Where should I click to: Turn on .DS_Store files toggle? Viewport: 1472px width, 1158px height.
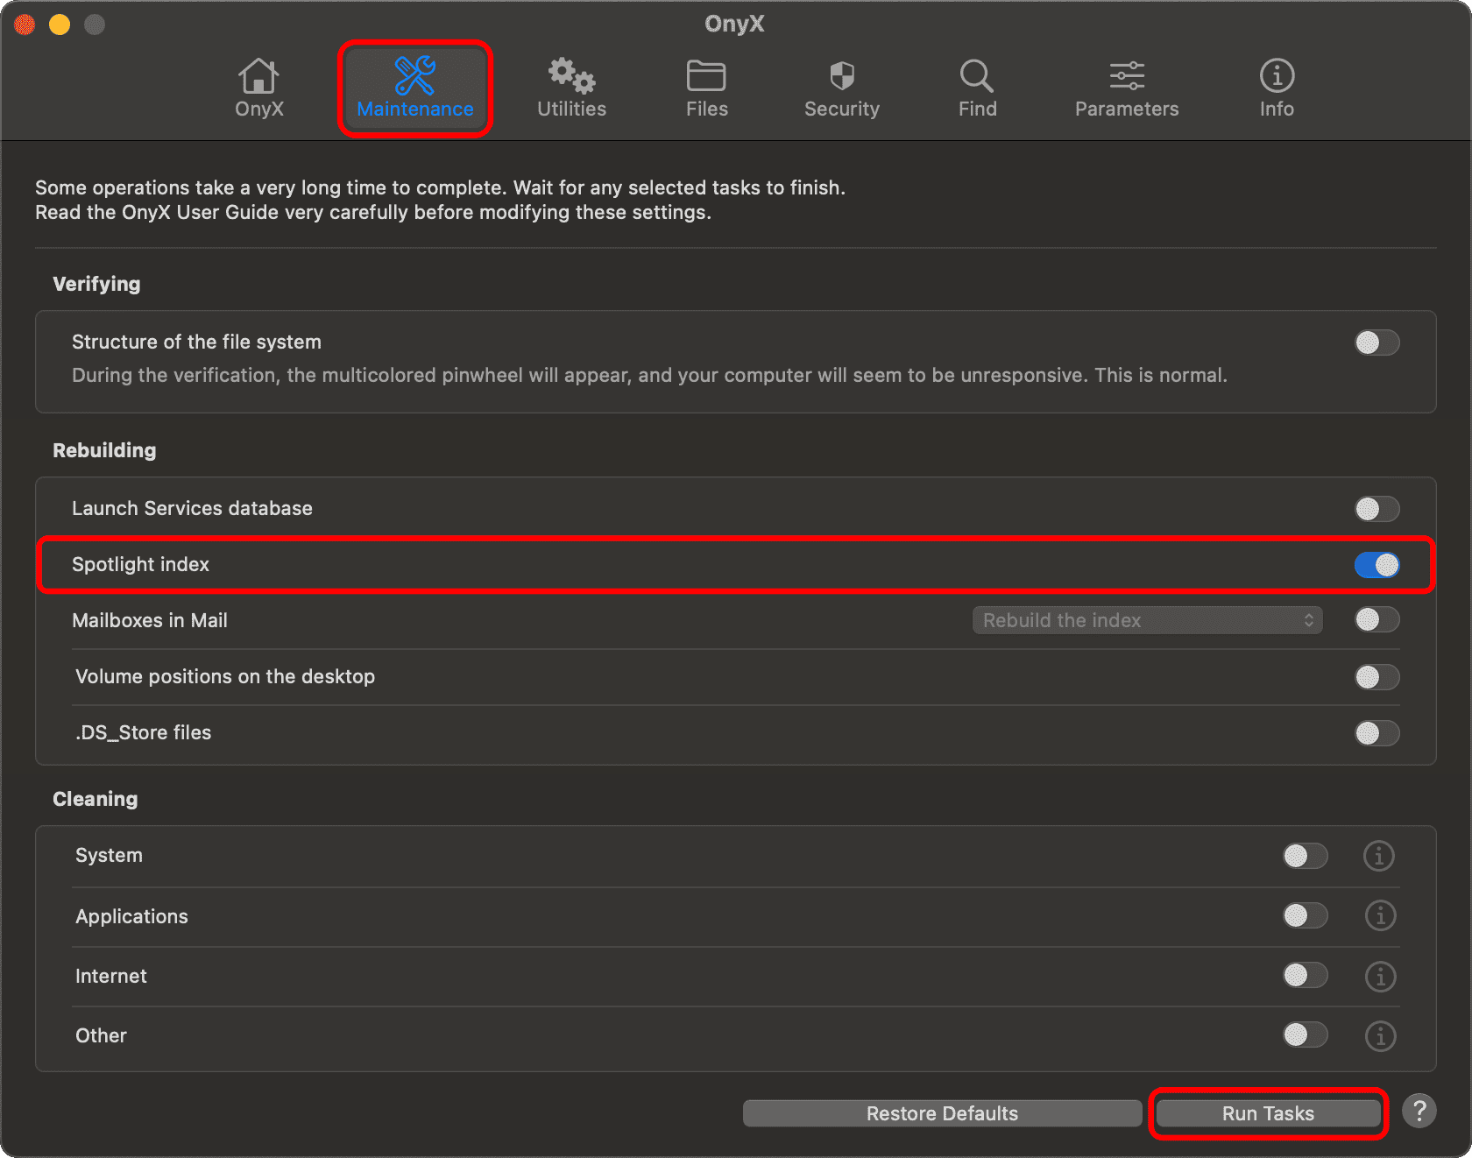coord(1376,733)
